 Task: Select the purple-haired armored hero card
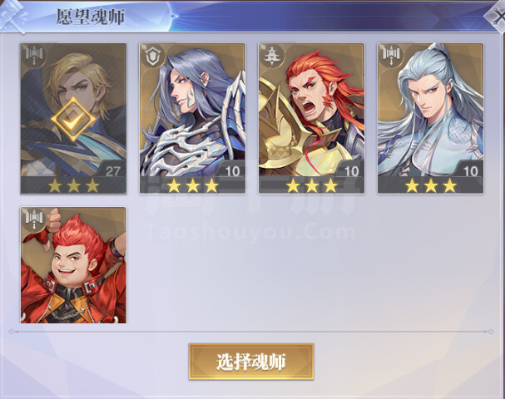[192, 118]
